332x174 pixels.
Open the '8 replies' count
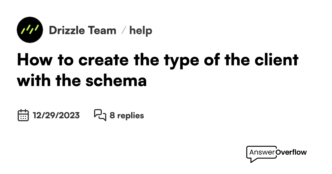[x=127, y=115]
